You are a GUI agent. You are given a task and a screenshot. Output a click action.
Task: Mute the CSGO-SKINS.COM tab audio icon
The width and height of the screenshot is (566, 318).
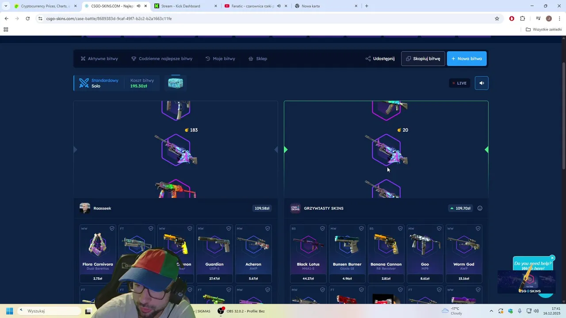point(138,6)
